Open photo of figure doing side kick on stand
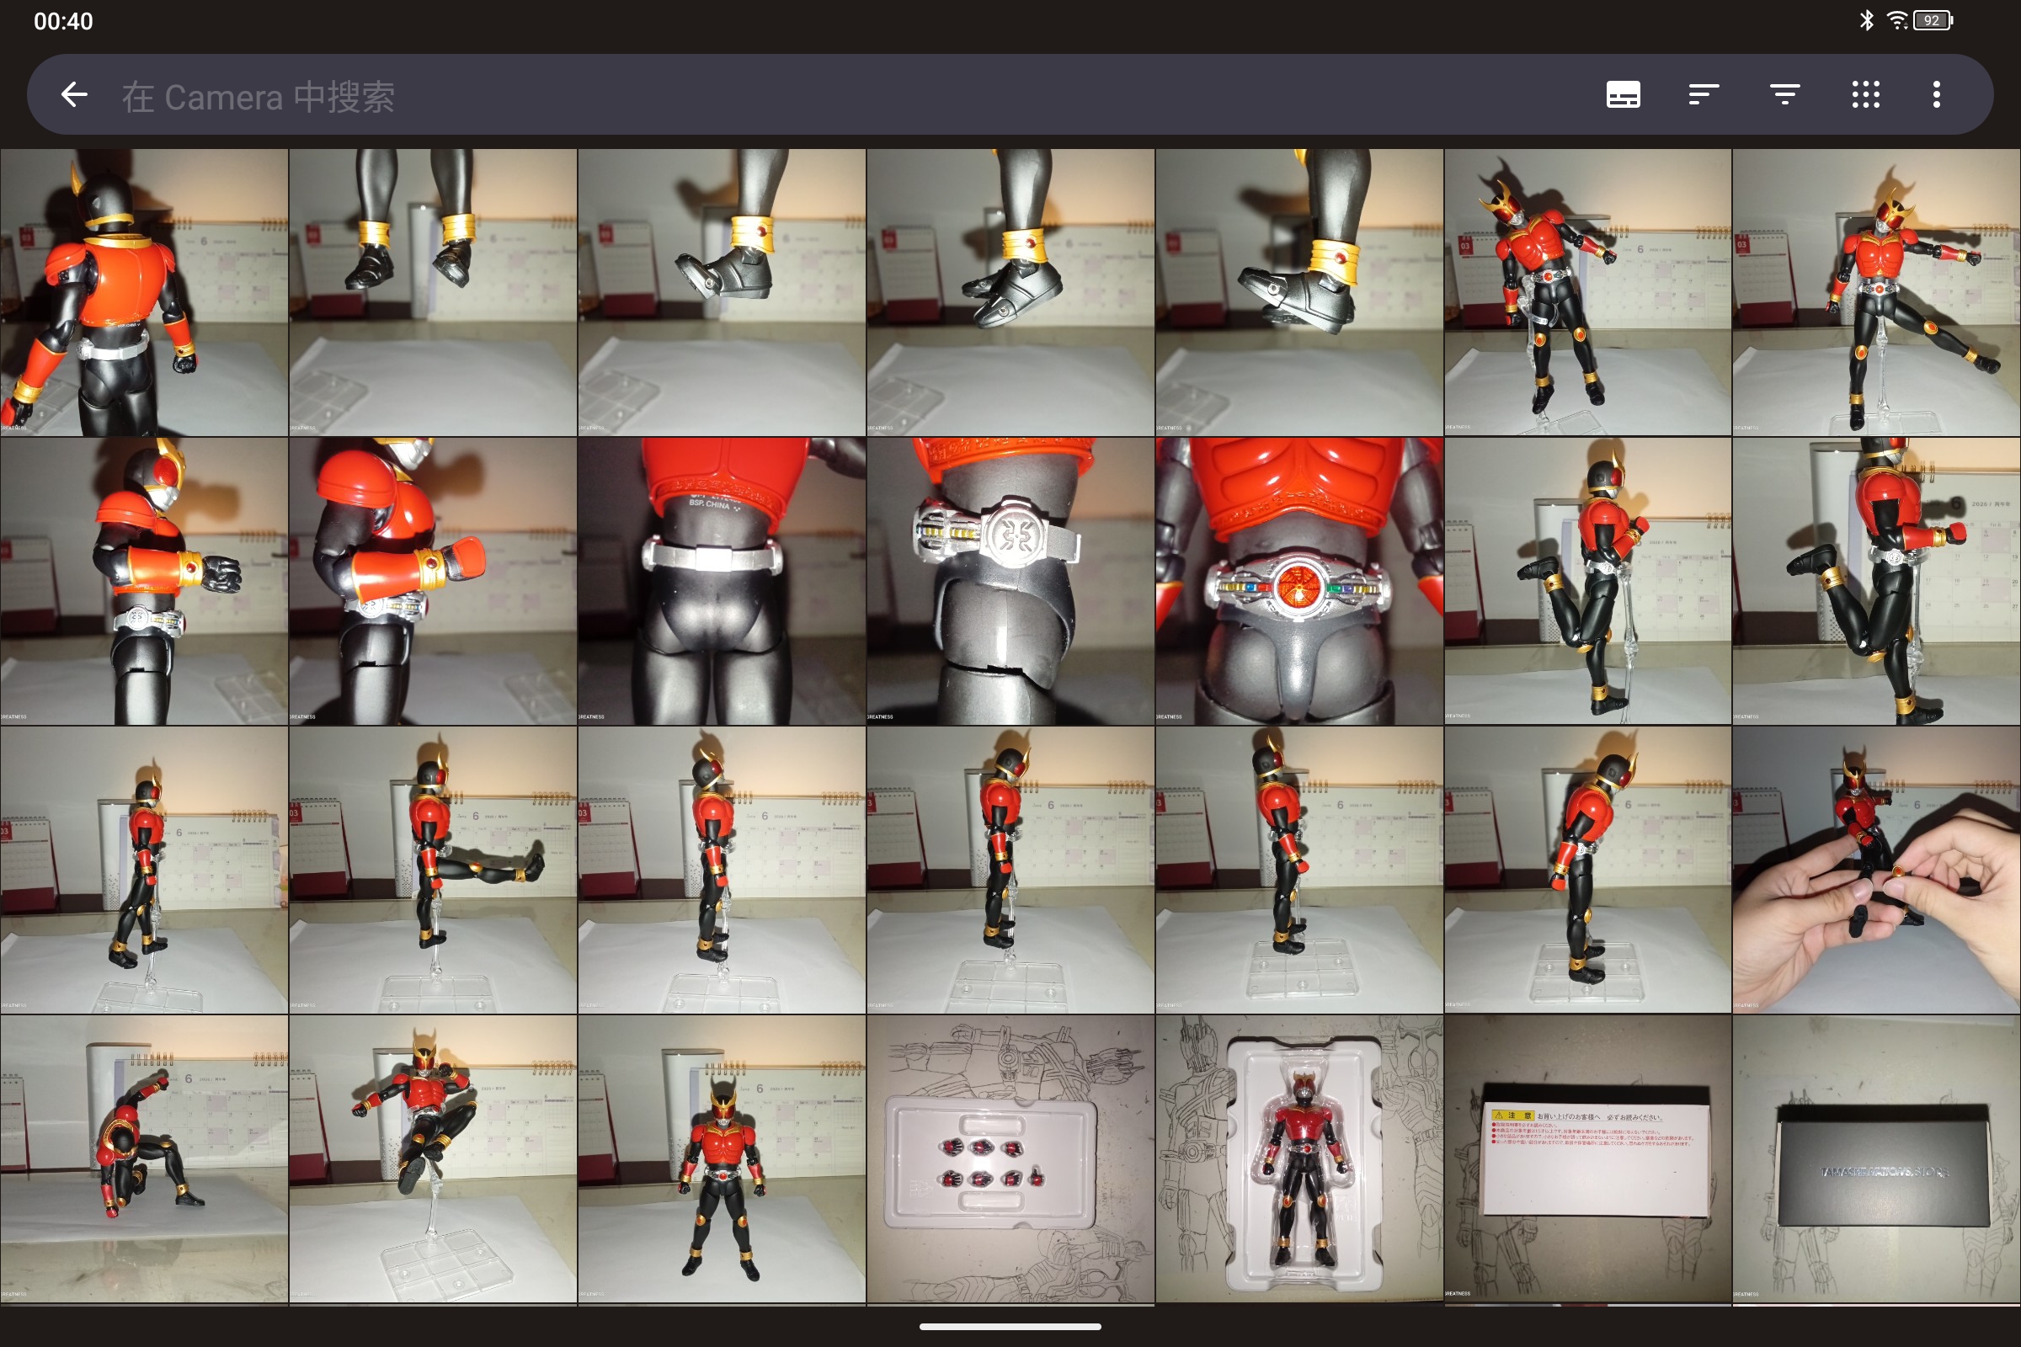 [x=1877, y=293]
